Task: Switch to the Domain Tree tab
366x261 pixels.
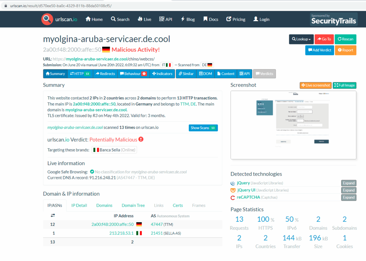Action: coord(133,206)
